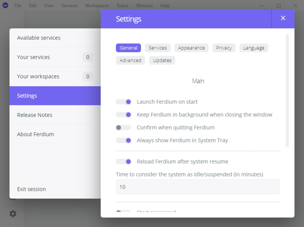Click the Your services count badge

click(88, 57)
